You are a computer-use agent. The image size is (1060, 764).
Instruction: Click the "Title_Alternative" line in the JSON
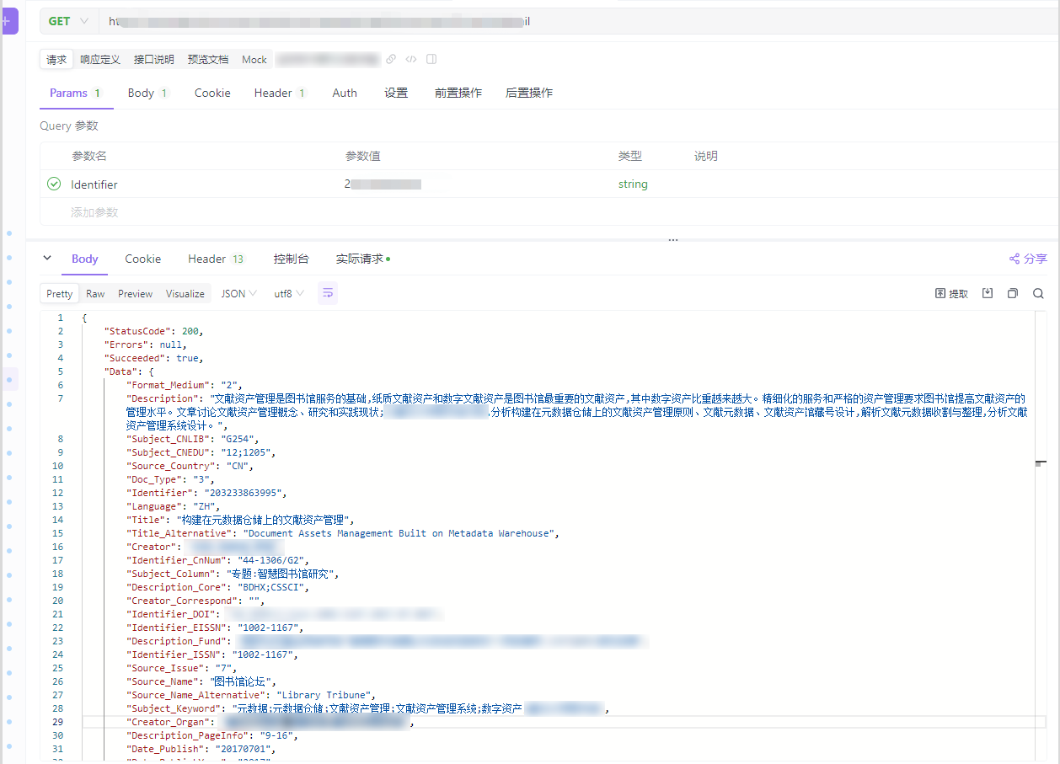tap(342, 533)
